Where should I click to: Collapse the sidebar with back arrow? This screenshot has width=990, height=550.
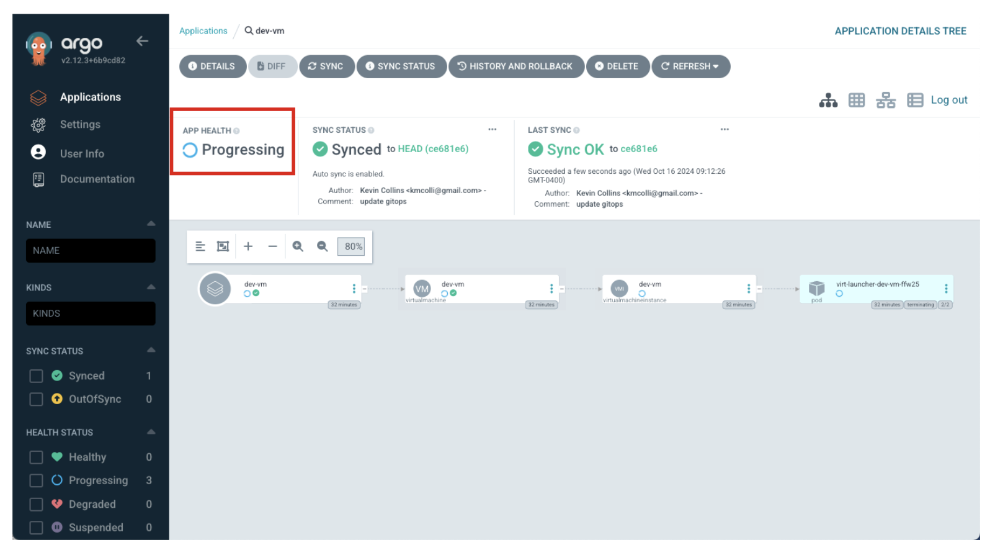coord(142,41)
